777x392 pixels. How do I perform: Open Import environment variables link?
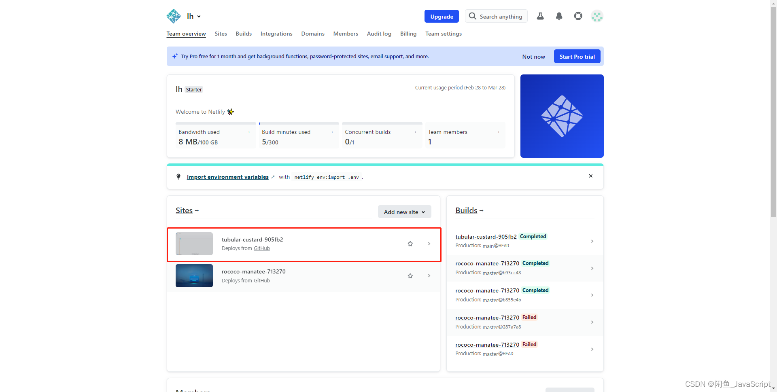[x=228, y=177]
